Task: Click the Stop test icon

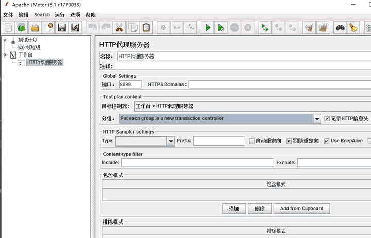Action: click(234, 28)
